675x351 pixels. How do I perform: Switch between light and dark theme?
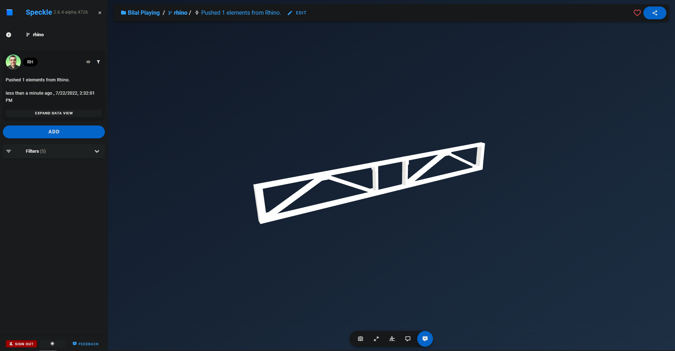click(x=52, y=343)
